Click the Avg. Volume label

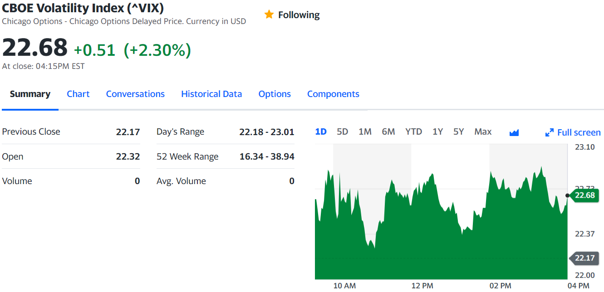[182, 181]
